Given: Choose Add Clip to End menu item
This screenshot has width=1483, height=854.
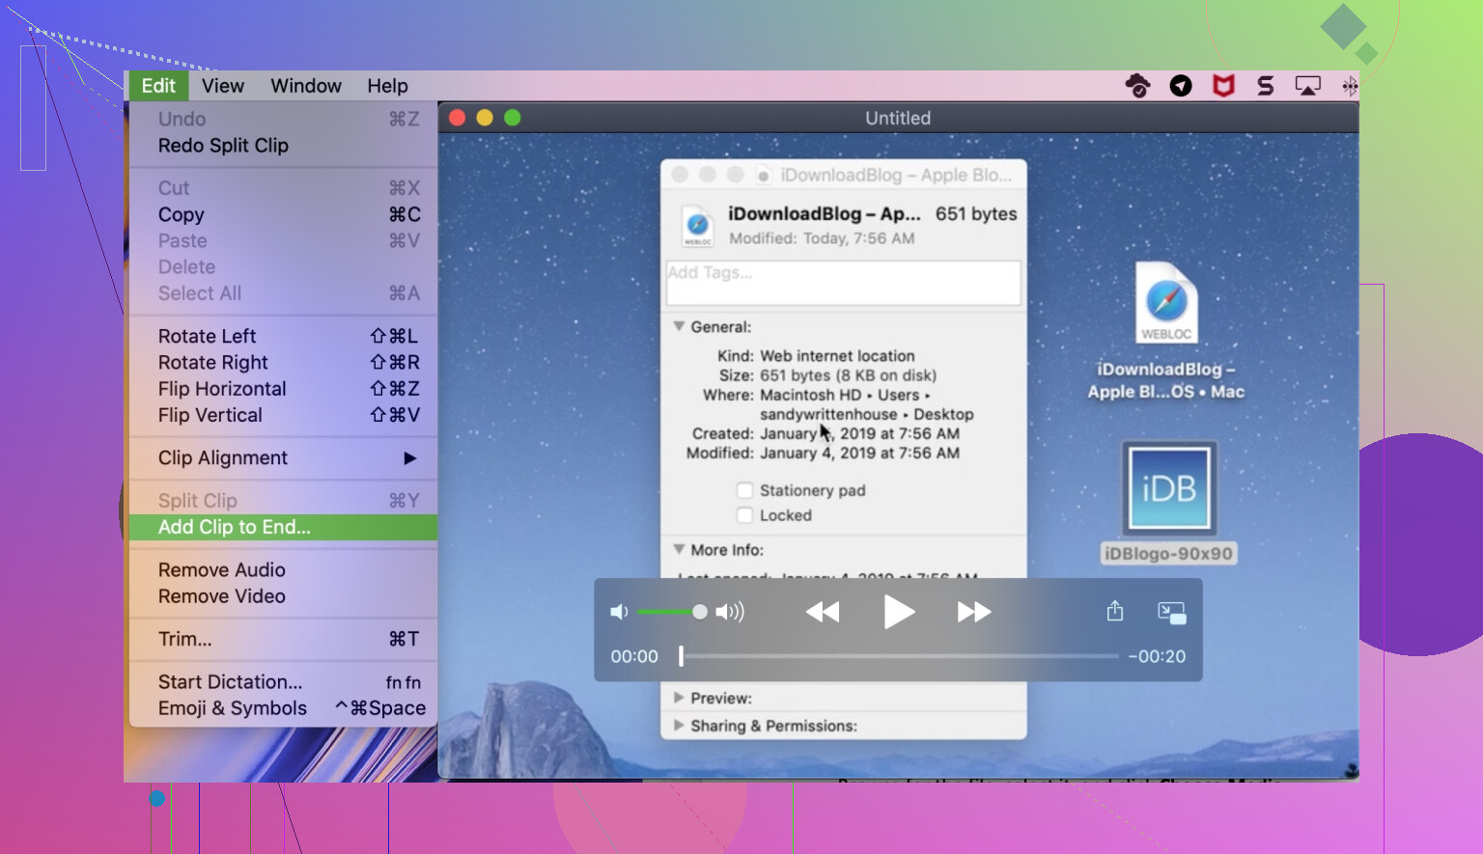Looking at the screenshot, I should pos(235,527).
